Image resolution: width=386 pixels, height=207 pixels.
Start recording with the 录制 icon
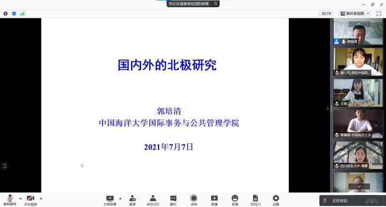[194, 199]
